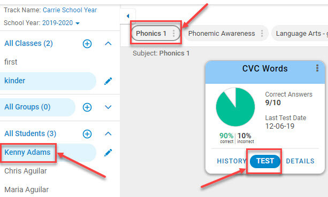Open the School Year 2019-2020 dropdown
The width and height of the screenshot is (328, 197).
78,23
